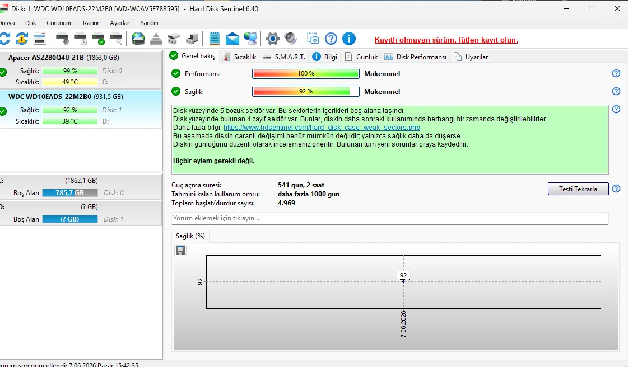Click the green check beside Sağlık label
The image size is (628, 367).
[x=176, y=92]
